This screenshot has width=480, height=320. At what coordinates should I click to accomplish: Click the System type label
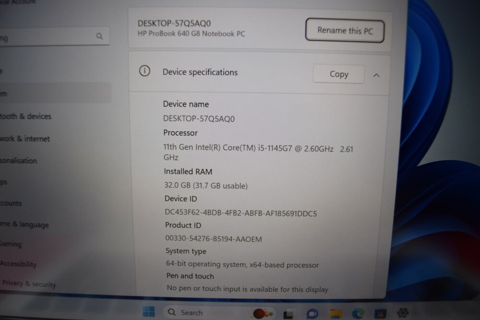186,251
